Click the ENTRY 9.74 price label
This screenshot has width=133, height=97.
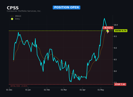click(x=120, y=31)
